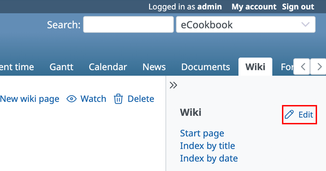Open the admin user profile link
Viewport: 326px width, 171px height.
209,7
